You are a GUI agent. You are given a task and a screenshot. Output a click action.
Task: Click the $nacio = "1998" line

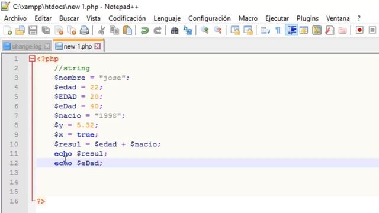pos(89,116)
